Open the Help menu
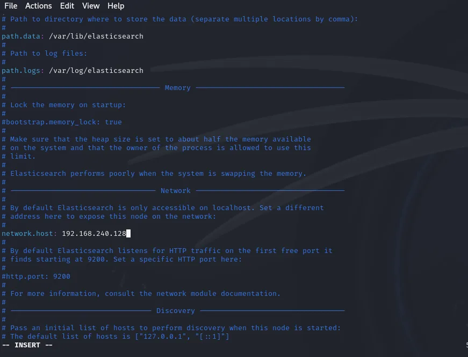Image resolution: width=468 pixels, height=357 pixels. pos(116,6)
